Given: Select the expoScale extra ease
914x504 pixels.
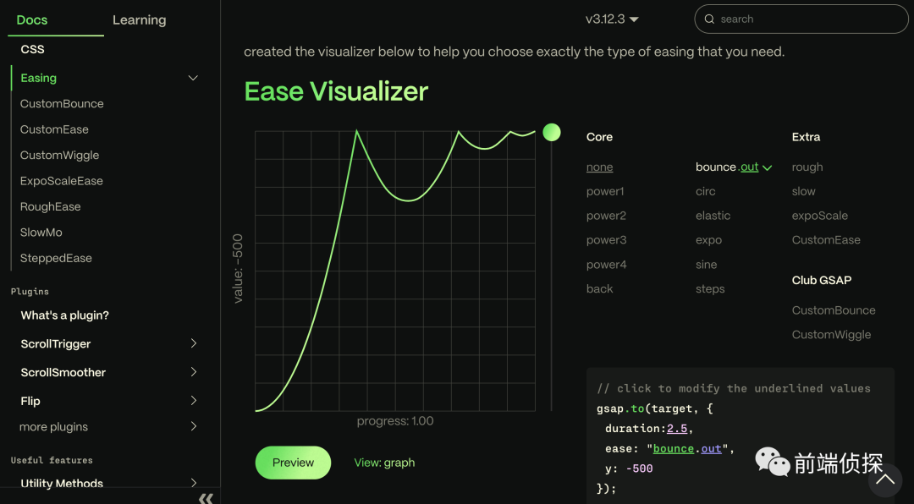Looking at the screenshot, I should point(819,216).
